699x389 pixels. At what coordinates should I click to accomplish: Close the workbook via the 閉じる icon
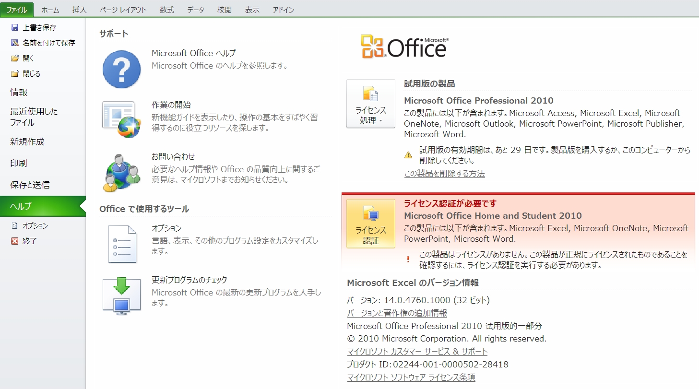(x=14, y=73)
